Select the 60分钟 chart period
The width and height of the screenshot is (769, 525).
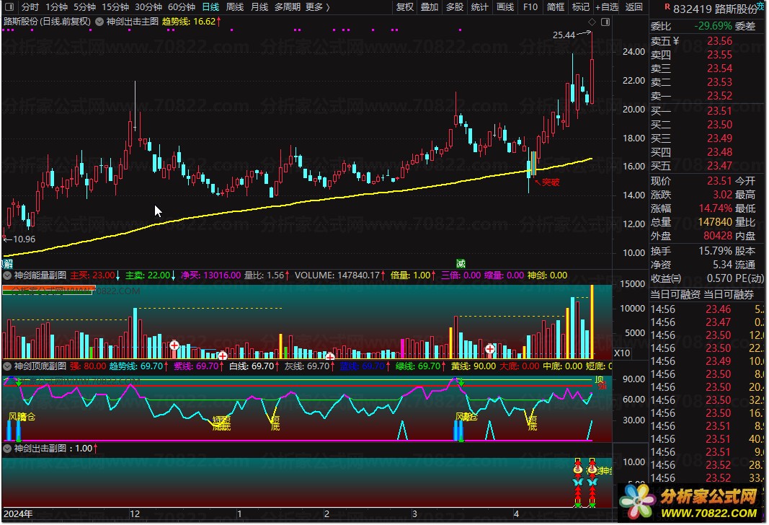coord(182,7)
